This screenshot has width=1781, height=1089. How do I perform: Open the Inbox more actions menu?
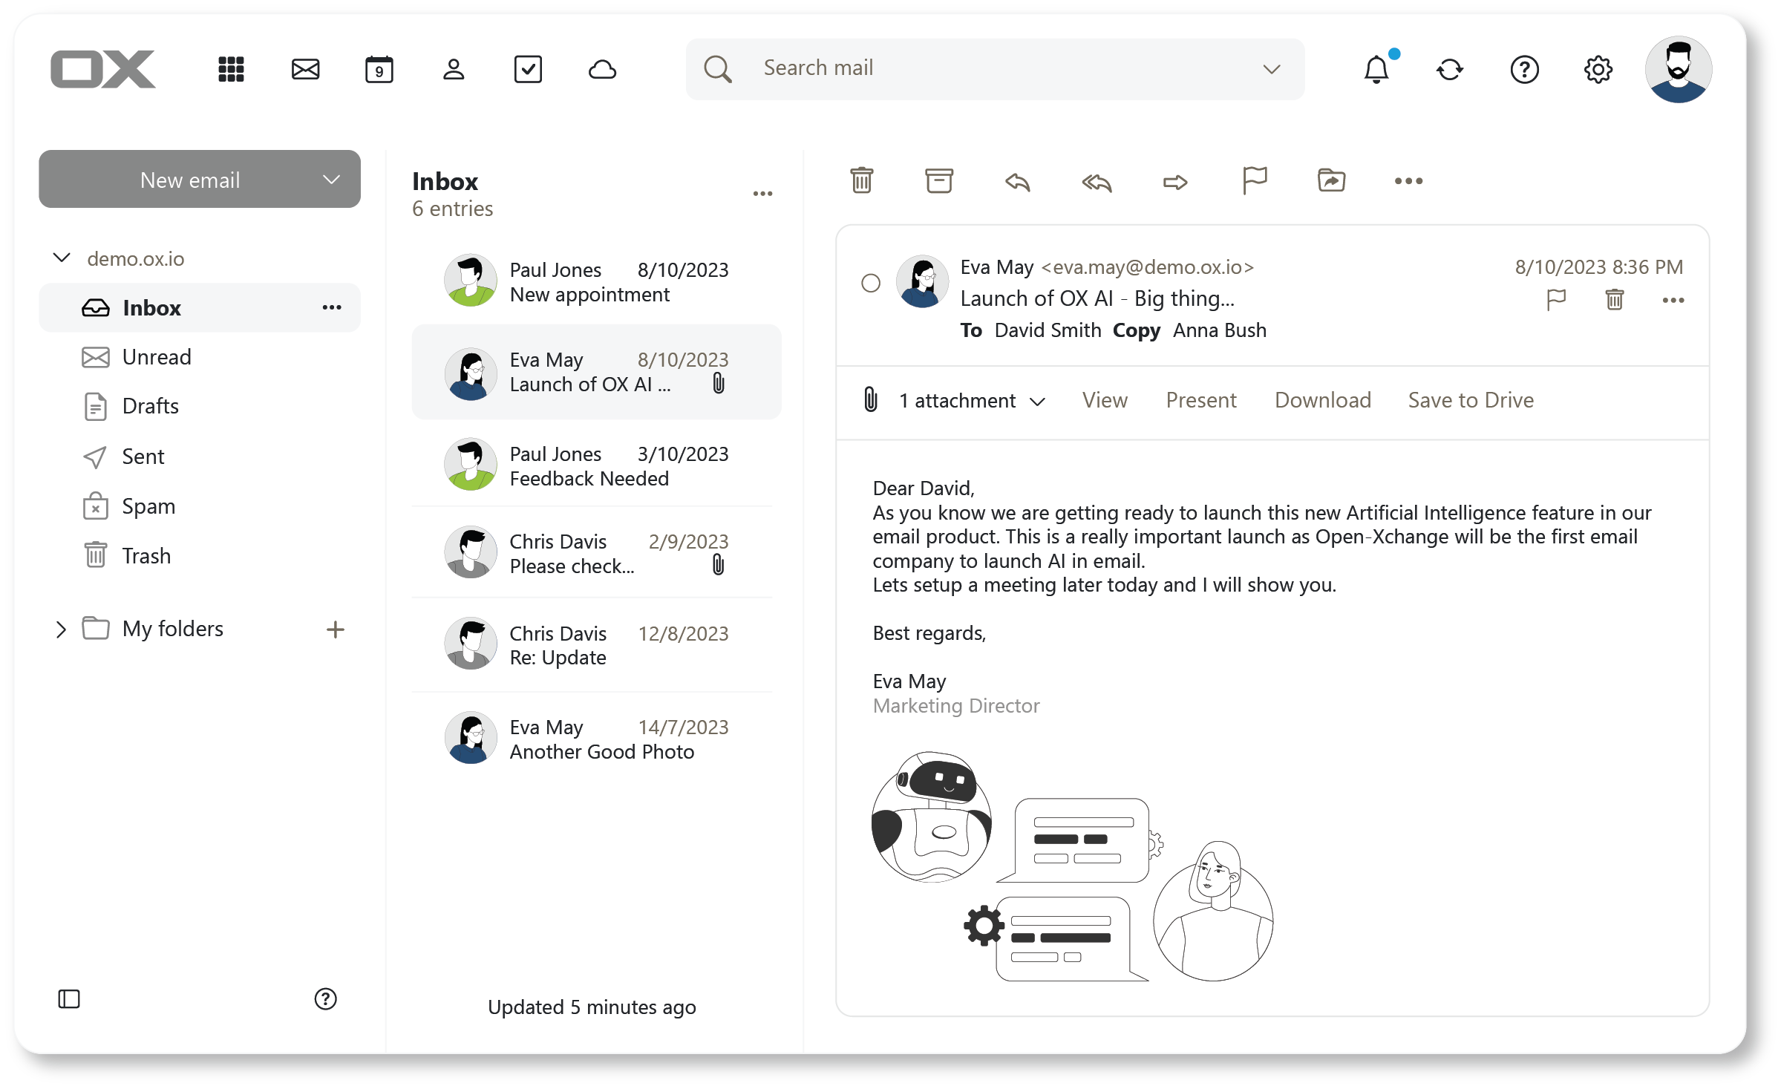(763, 193)
